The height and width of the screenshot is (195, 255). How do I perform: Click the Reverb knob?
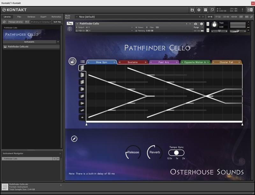coord(155,152)
